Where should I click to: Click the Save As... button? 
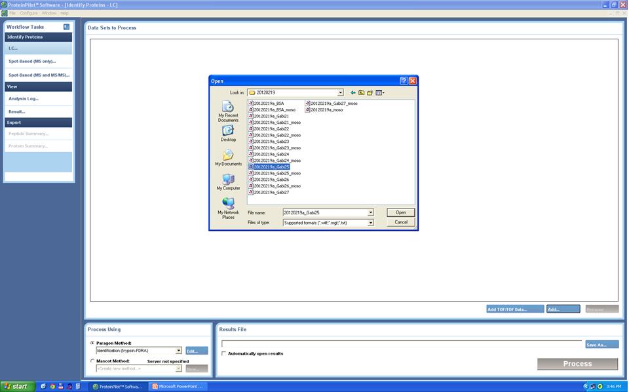coord(601,345)
